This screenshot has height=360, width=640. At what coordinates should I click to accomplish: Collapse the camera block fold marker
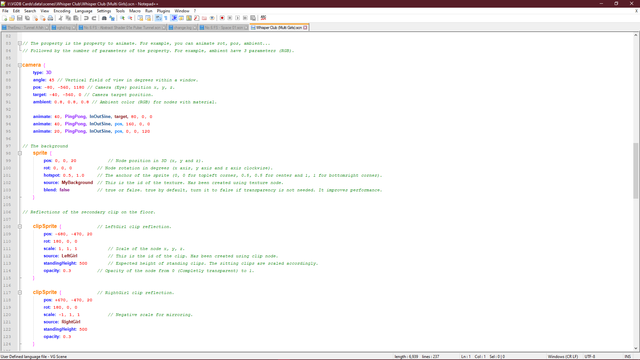click(x=20, y=65)
